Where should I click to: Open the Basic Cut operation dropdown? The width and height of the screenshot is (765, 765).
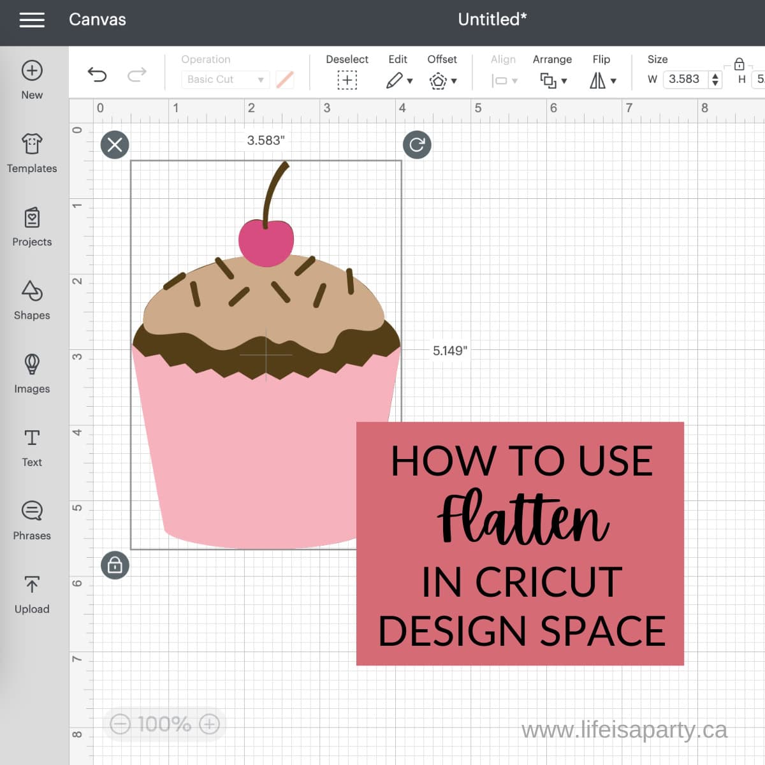pos(225,80)
